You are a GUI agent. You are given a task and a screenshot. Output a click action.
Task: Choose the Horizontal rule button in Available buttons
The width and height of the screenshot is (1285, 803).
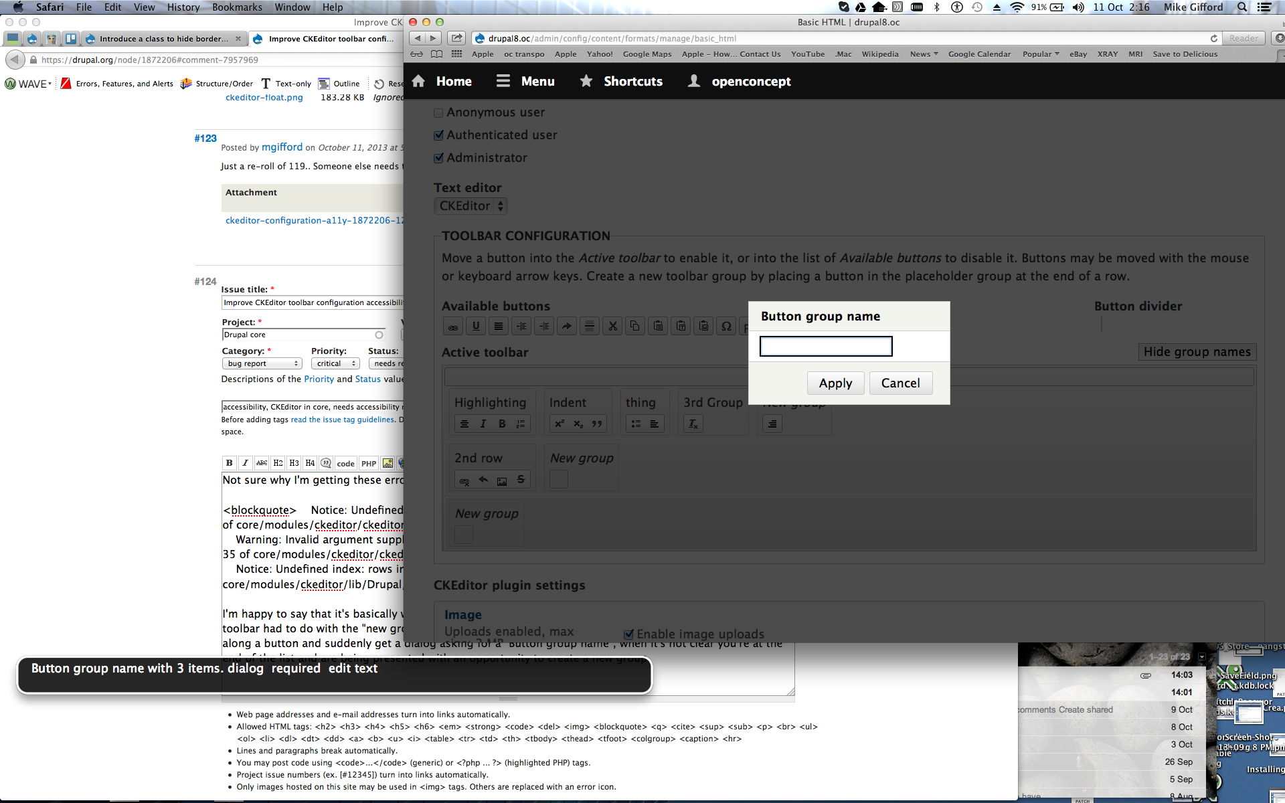[590, 327]
